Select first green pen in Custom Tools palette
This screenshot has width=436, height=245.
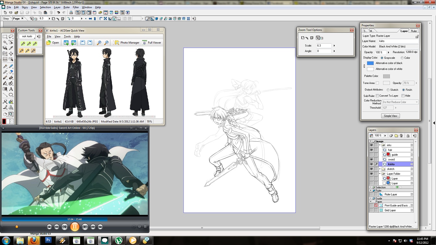tap(23, 43)
